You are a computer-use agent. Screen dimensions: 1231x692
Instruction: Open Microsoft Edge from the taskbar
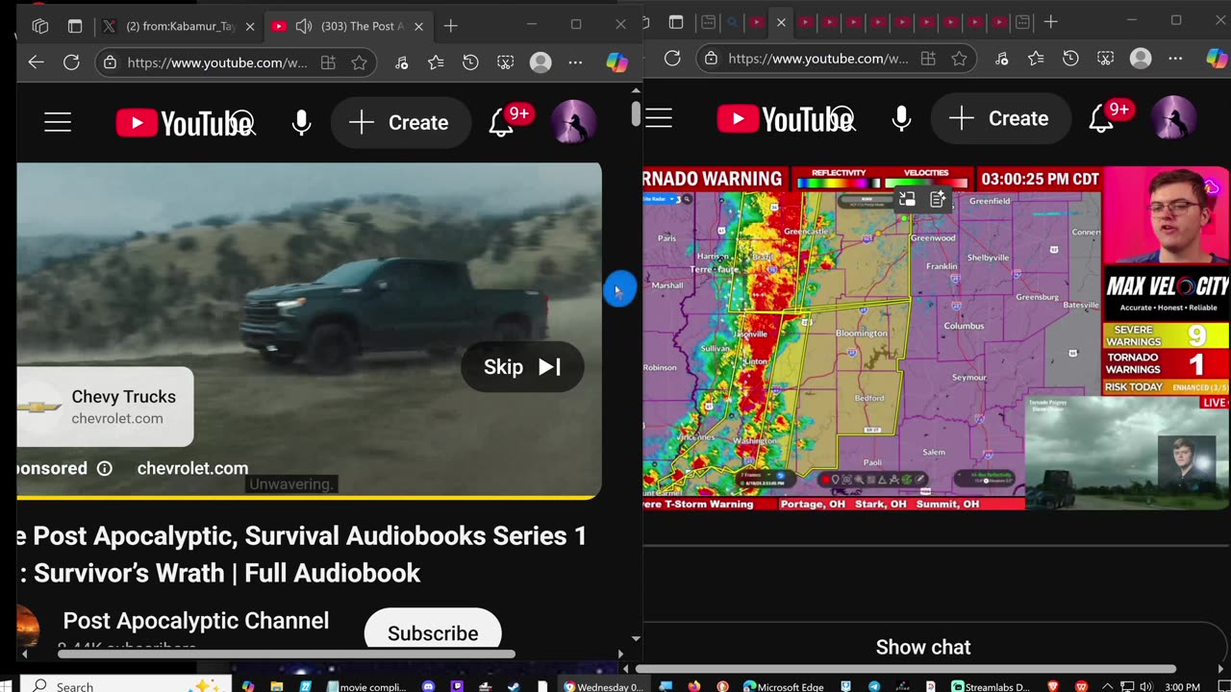tap(782, 686)
